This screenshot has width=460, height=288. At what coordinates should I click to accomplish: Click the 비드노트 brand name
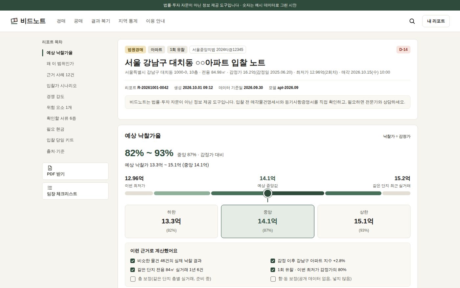(x=33, y=21)
